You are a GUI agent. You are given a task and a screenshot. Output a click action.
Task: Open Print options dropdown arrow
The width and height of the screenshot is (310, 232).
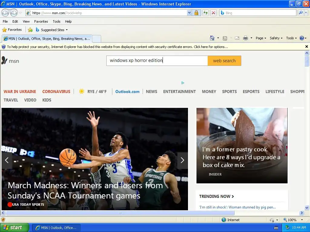click(x=251, y=38)
